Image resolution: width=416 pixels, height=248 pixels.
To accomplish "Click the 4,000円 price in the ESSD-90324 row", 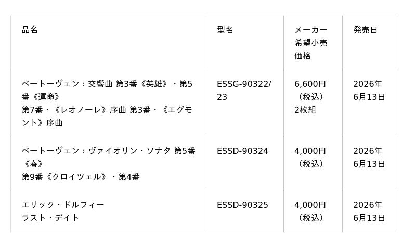I will 310,151.
